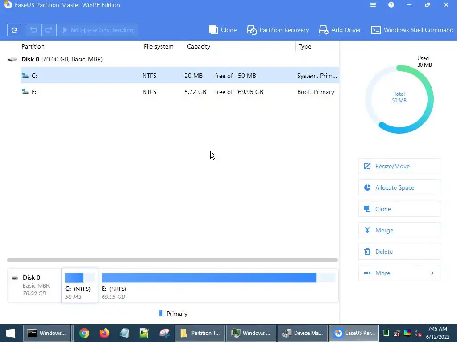457x342 pixels.
Task: Open the clock showing 7:45 AM
Action: 437,333
